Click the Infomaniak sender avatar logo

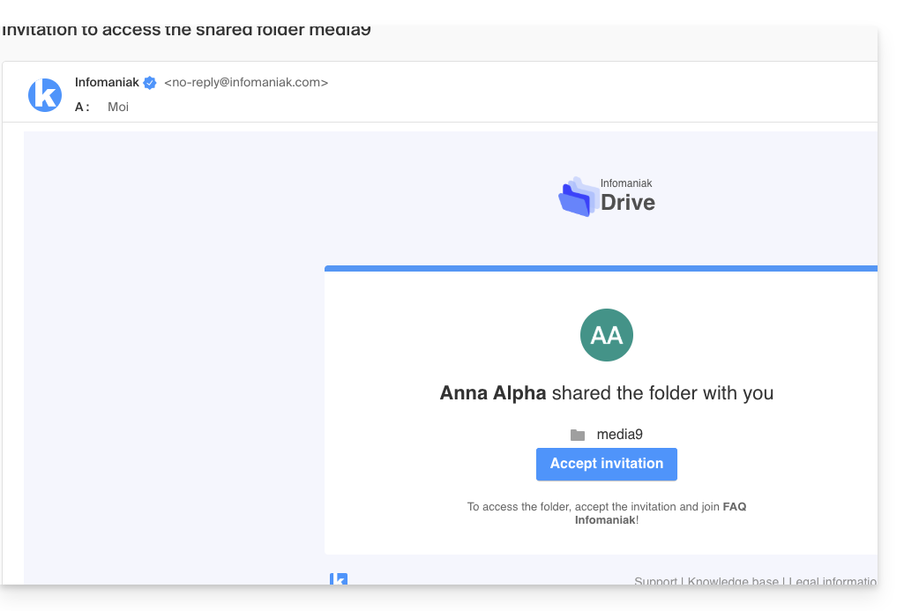[x=45, y=94]
